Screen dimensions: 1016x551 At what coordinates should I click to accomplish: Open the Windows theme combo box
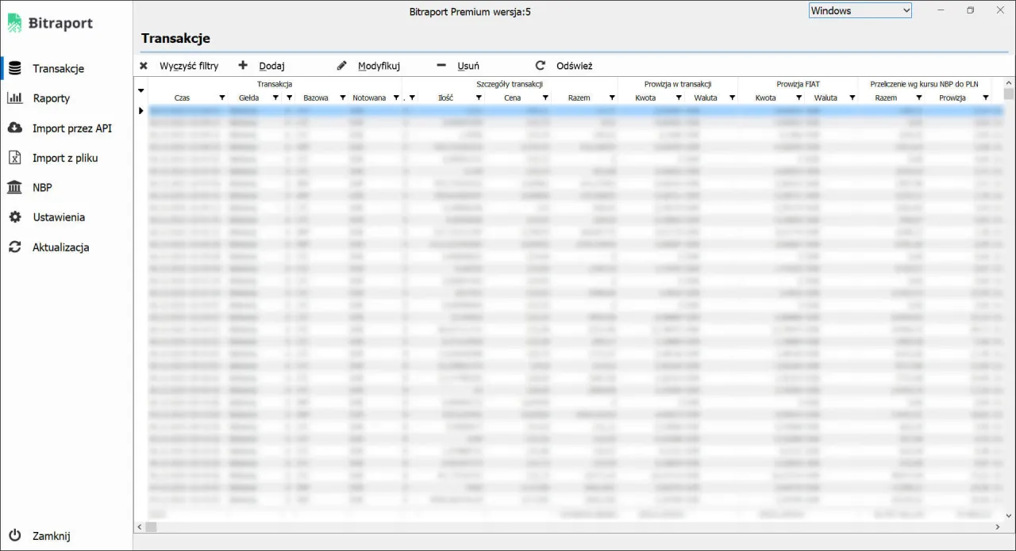click(x=860, y=10)
